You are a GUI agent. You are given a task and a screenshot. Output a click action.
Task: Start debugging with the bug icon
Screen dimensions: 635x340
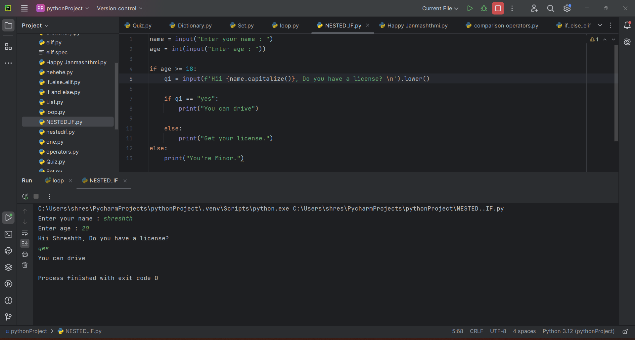[484, 8]
